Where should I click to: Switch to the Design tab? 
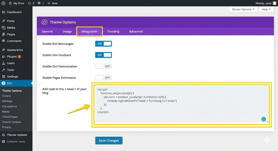coord(67,31)
